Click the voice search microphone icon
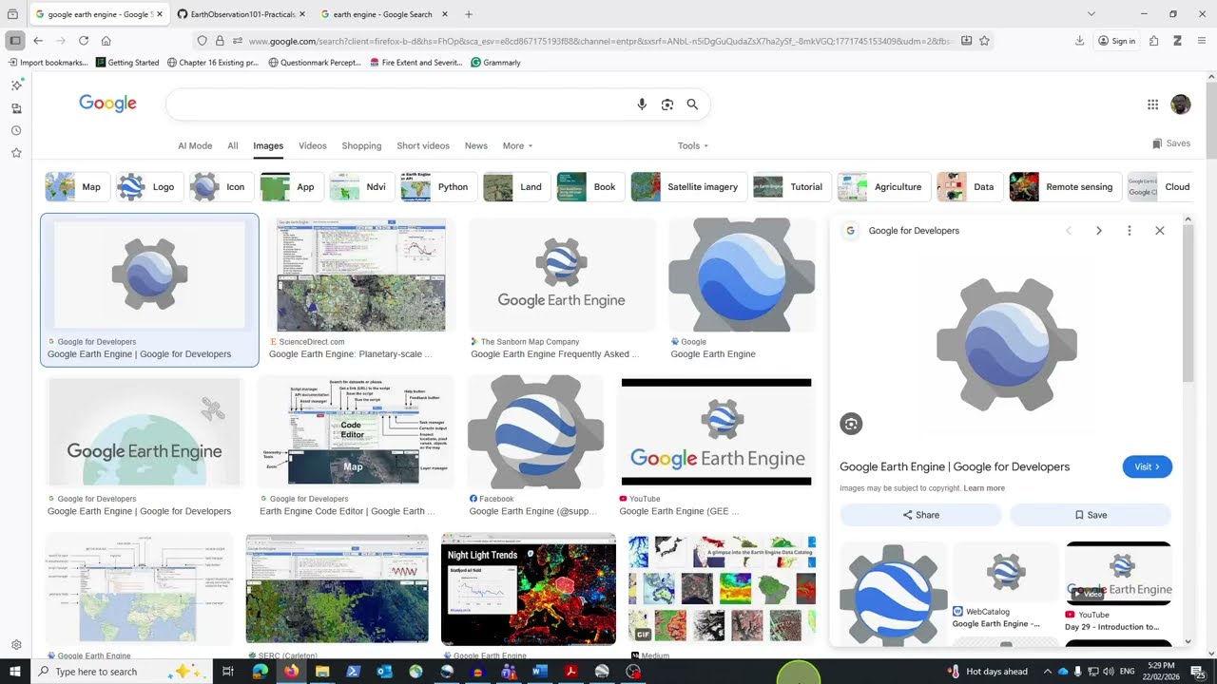Screen dimensions: 1217x684 click(x=642, y=104)
